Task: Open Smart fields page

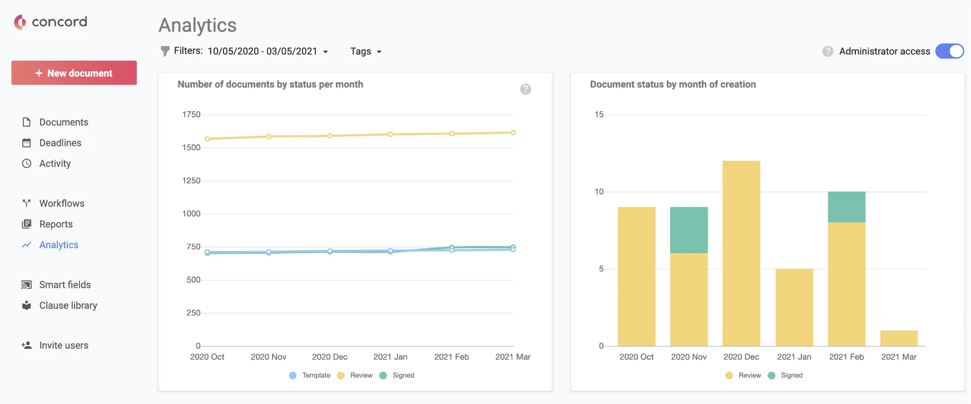Action: click(65, 284)
